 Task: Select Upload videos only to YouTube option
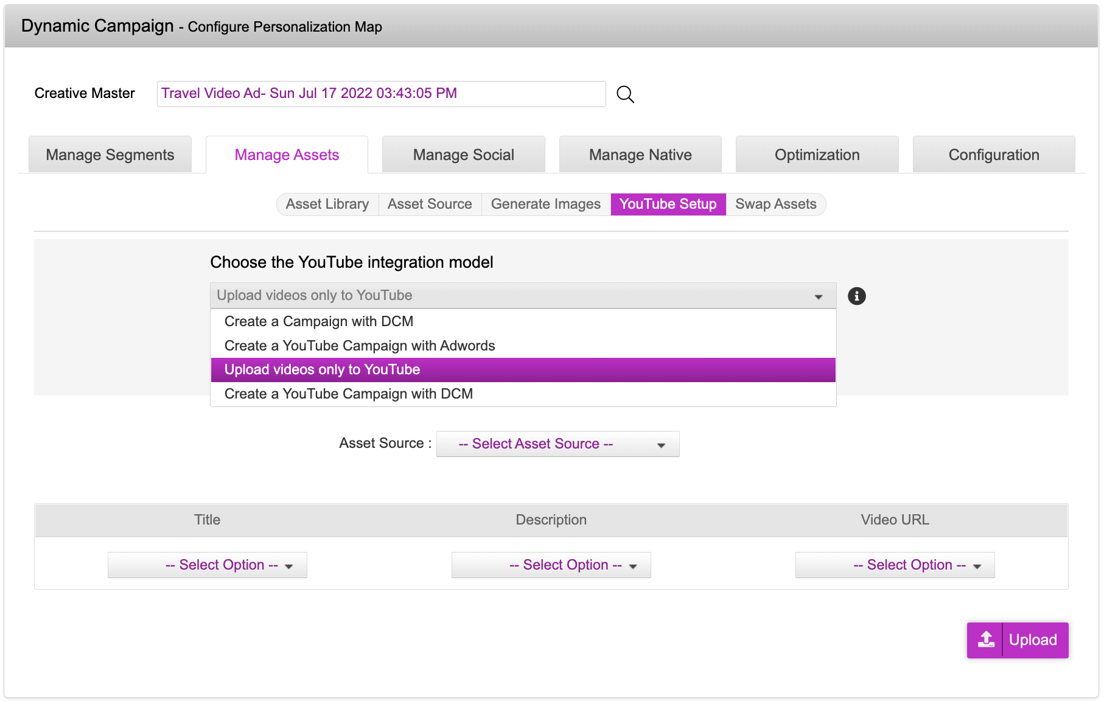(322, 369)
